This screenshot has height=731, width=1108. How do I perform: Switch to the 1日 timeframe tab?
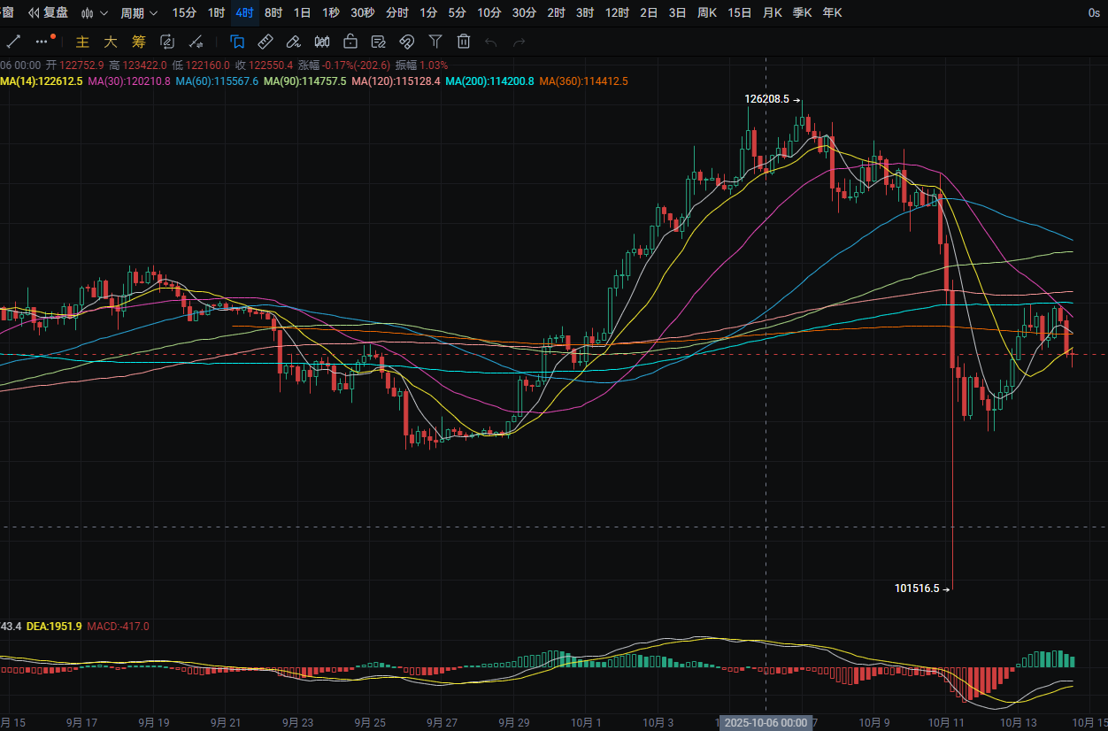pyautogui.click(x=302, y=13)
